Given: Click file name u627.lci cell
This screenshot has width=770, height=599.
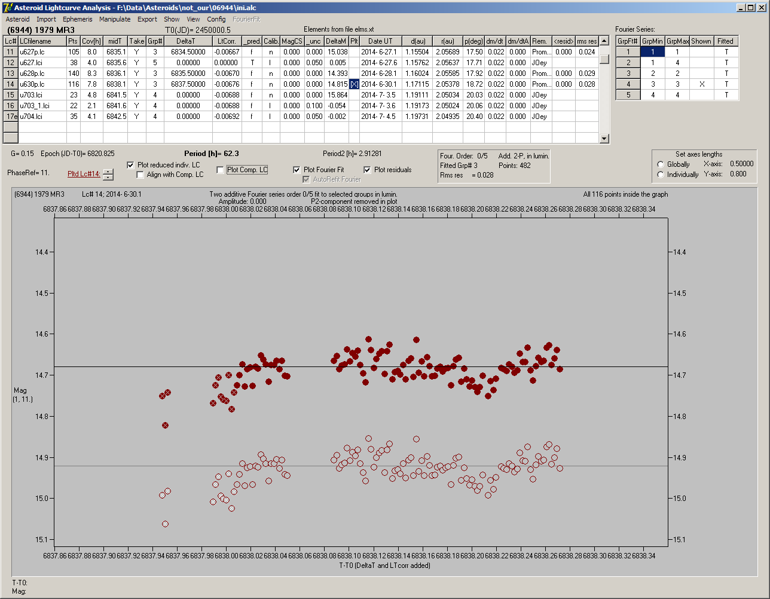Looking at the screenshot, I should coord(42,63).
